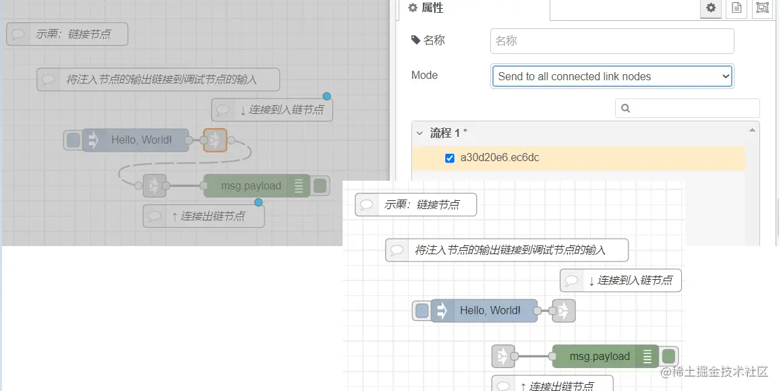Click the msg.payload debug node in left canvas
The width and height of the screenshot is (781, 391).
pos(257,186)
